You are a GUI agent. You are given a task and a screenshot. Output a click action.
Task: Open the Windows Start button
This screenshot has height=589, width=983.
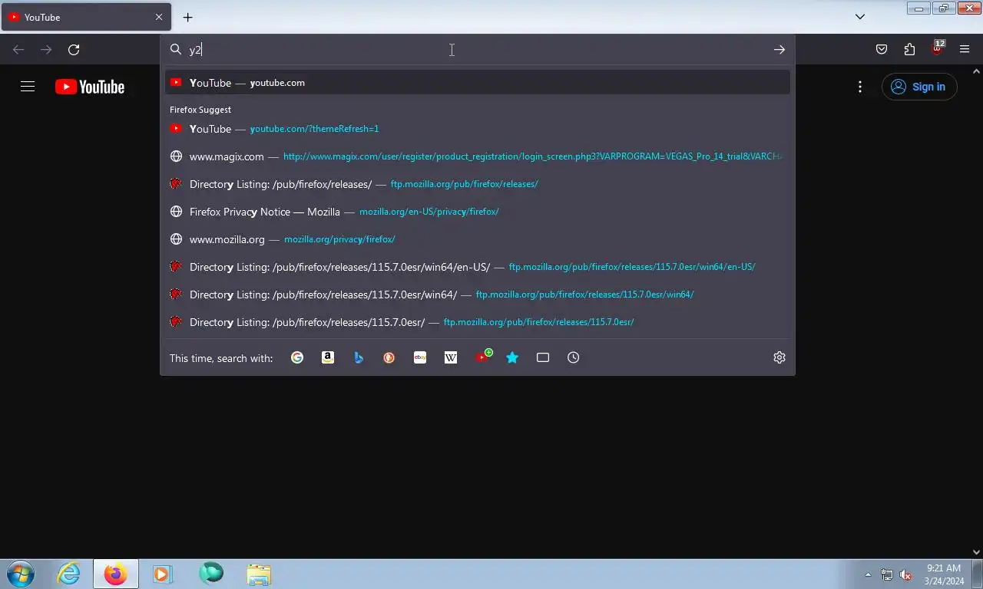point(20,574)
